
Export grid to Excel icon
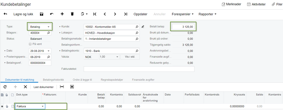(x=72, y=87)
